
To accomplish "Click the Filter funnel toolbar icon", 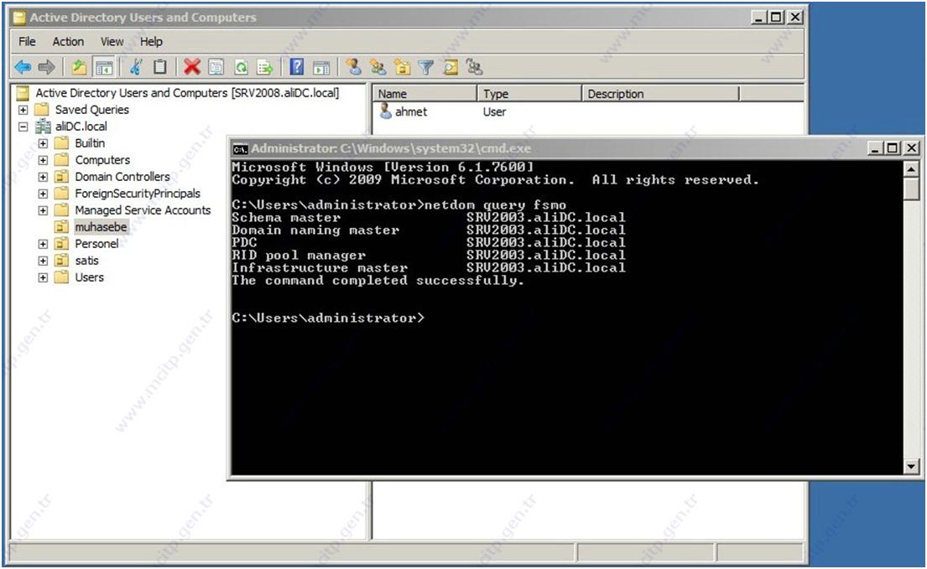I will tap(425, 67).
